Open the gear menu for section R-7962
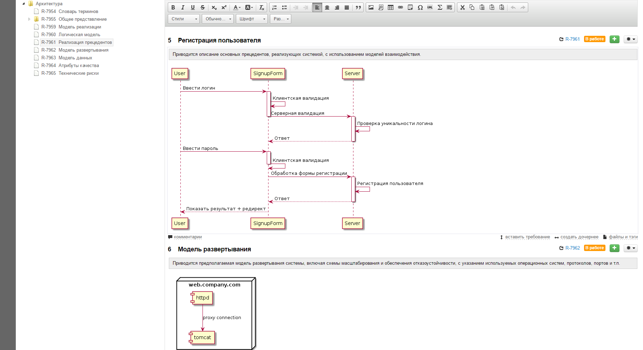Screen dimensions: 643x350 (x=631, y=248)
